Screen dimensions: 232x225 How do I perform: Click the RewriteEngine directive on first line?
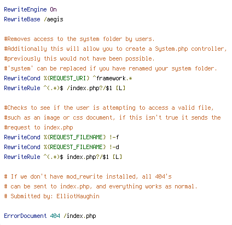point(25,9)
